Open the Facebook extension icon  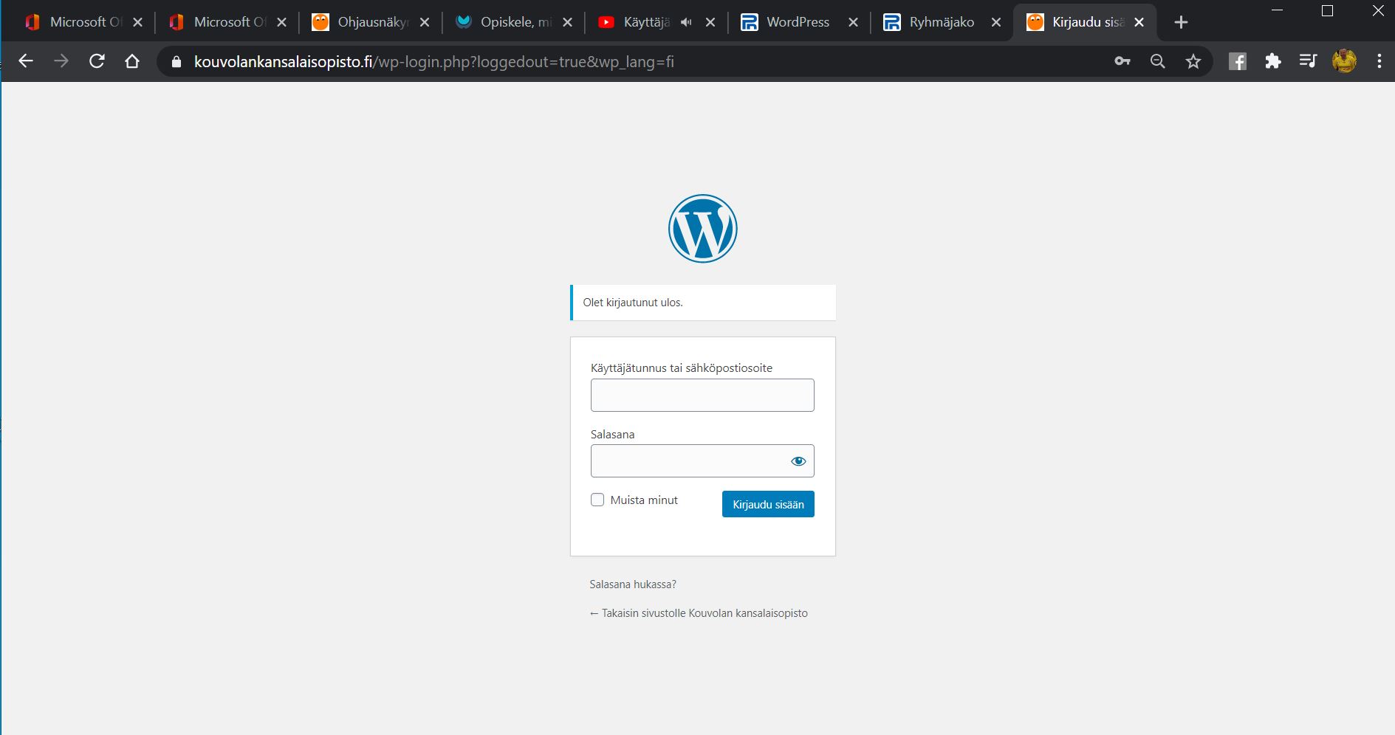[1238, 61]
